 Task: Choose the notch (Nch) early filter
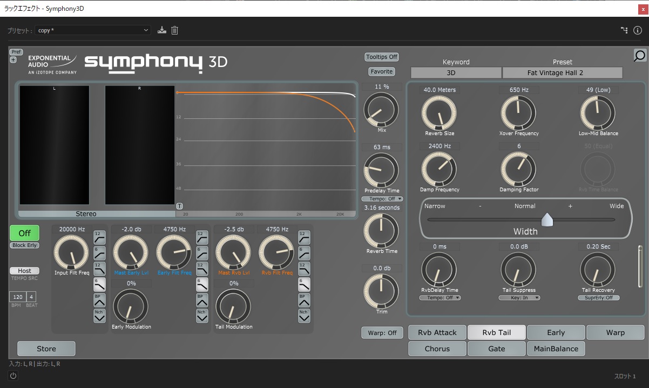click(x=202, y=315)
